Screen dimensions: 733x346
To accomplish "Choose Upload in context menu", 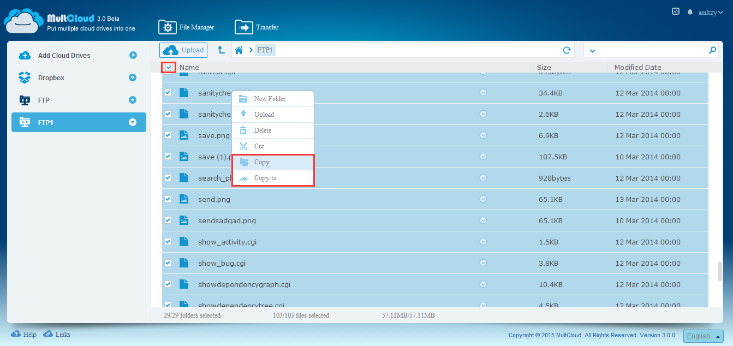I will [273, 115].
